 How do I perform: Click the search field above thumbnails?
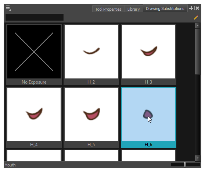point(35,17)
